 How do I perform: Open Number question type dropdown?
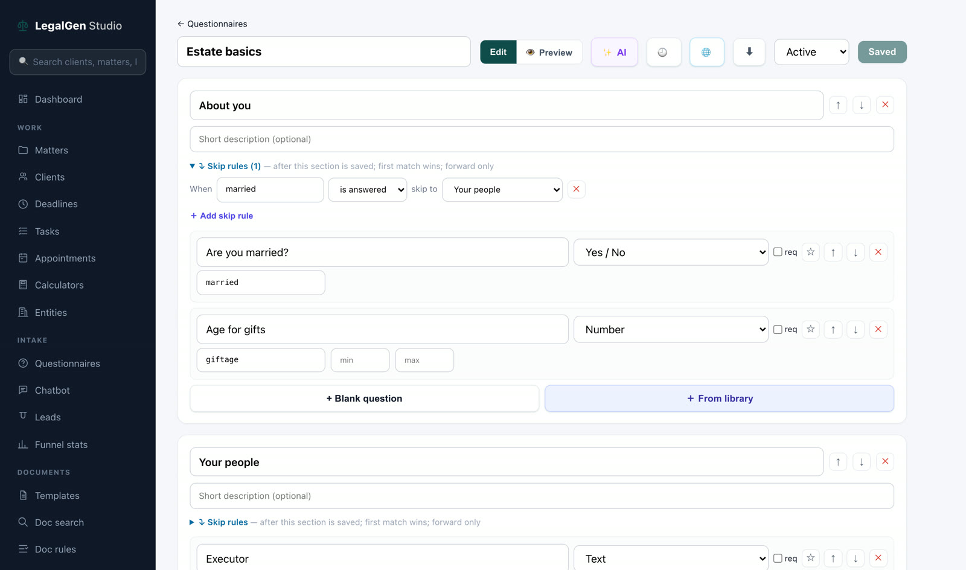pyautogui.click(x=671, y=330)
